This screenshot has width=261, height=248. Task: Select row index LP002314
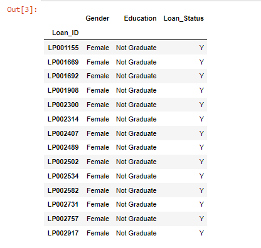click(x=63, y=119)
